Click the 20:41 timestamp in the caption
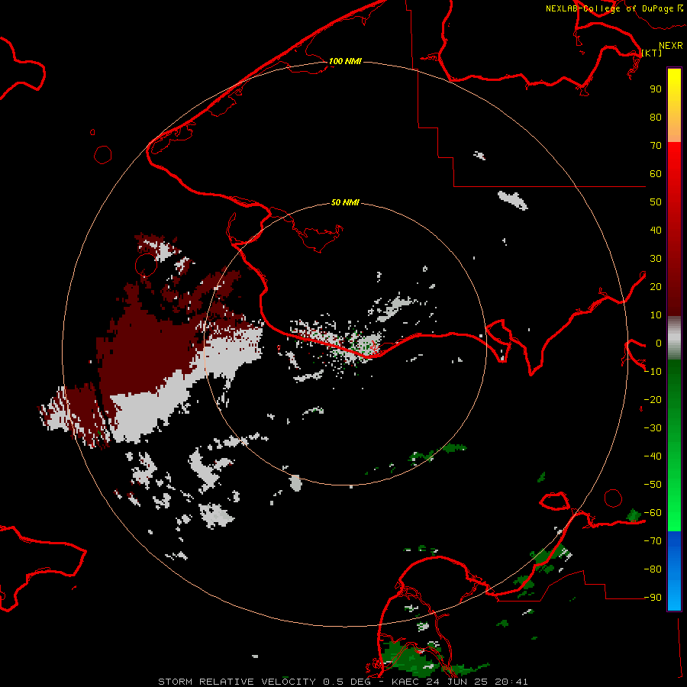The height and width of the screenshot is (687, 687). (x=511, y=682)
